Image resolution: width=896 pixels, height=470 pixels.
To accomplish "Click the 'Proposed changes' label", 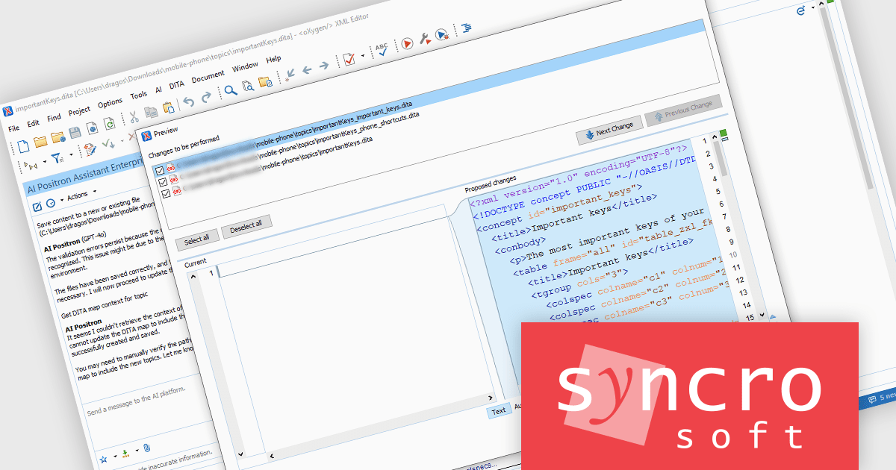I will (491, 184).
